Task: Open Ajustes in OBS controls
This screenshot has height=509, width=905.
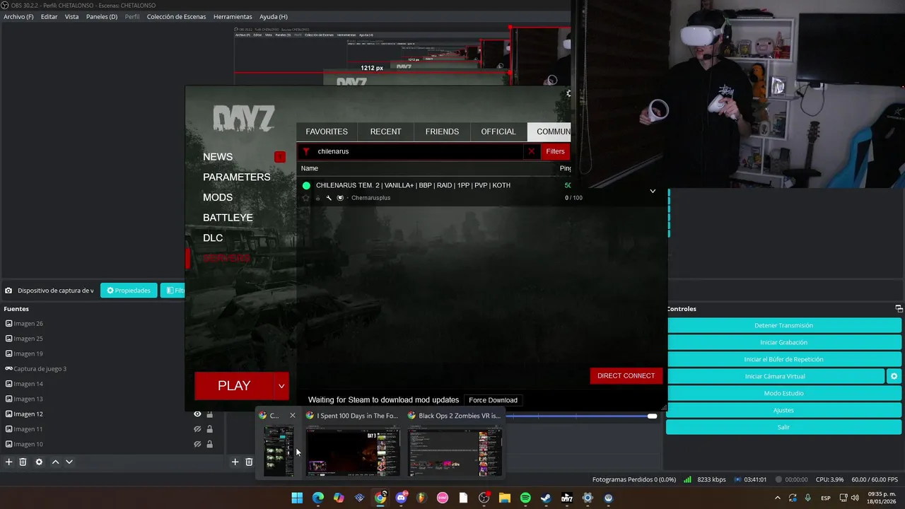Action: 783,410
